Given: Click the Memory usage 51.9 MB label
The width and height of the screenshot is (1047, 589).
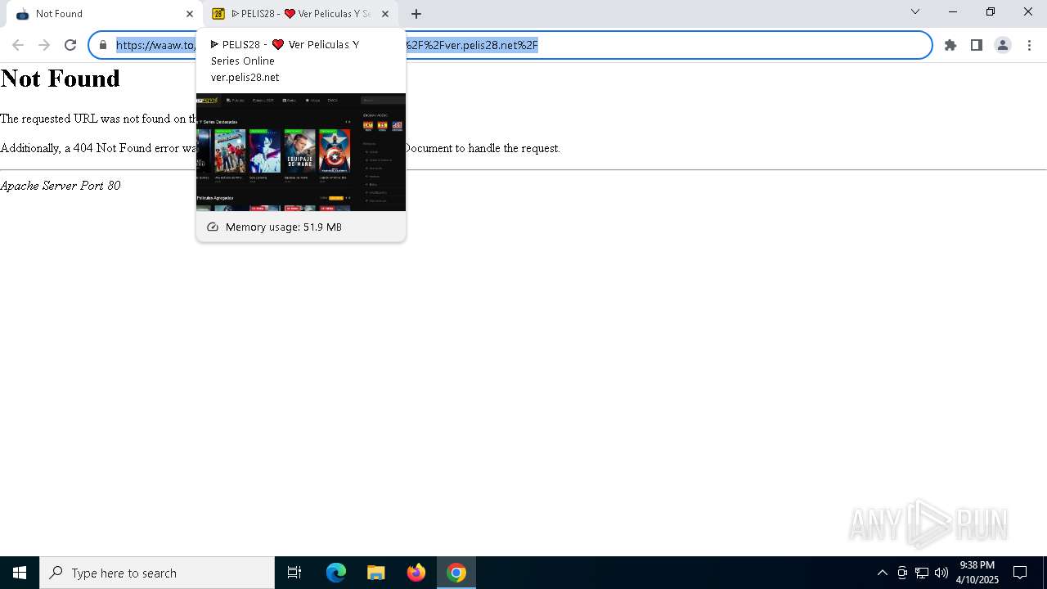Looking at the screenshot, I should (284, 227).
